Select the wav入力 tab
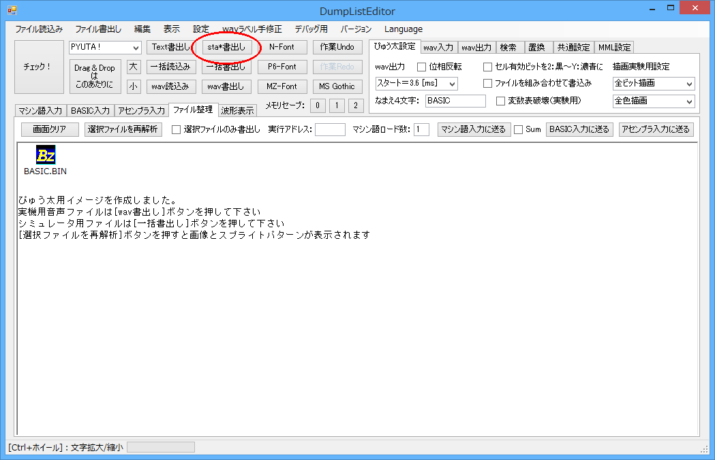 [438, 48]
